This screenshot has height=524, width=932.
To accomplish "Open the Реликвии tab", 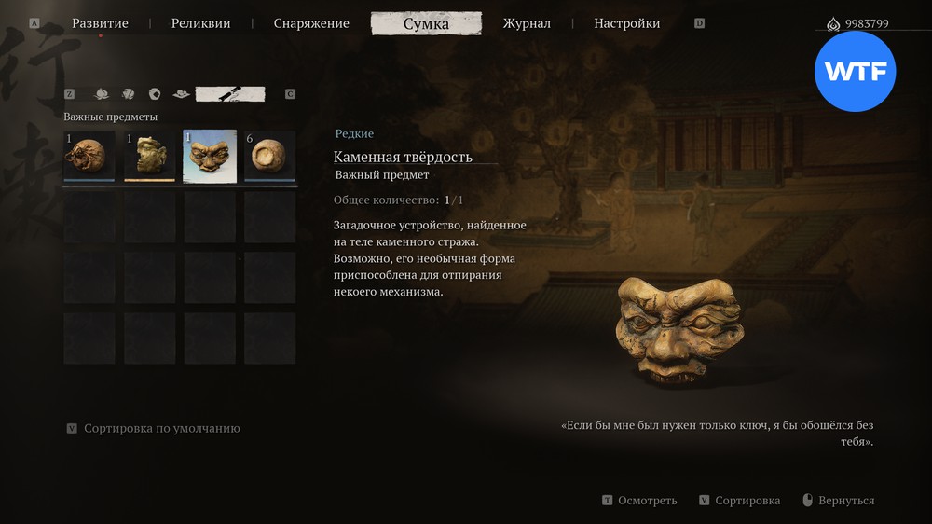I will tap(201, 23).
